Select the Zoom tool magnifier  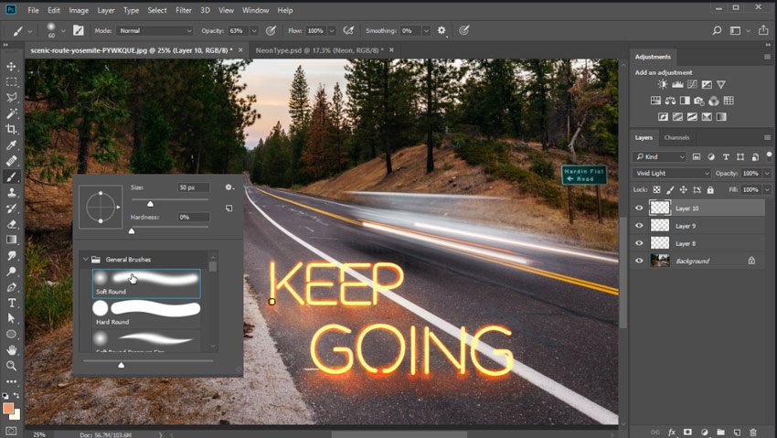tap(12, 365)
